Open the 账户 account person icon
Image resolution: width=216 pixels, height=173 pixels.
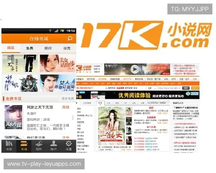(54, 143)
